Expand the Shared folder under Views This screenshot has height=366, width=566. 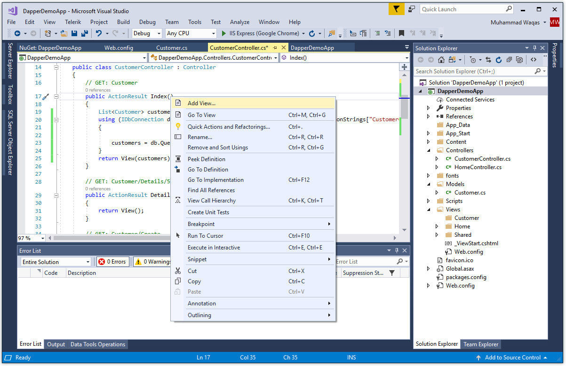pos(437,235)
